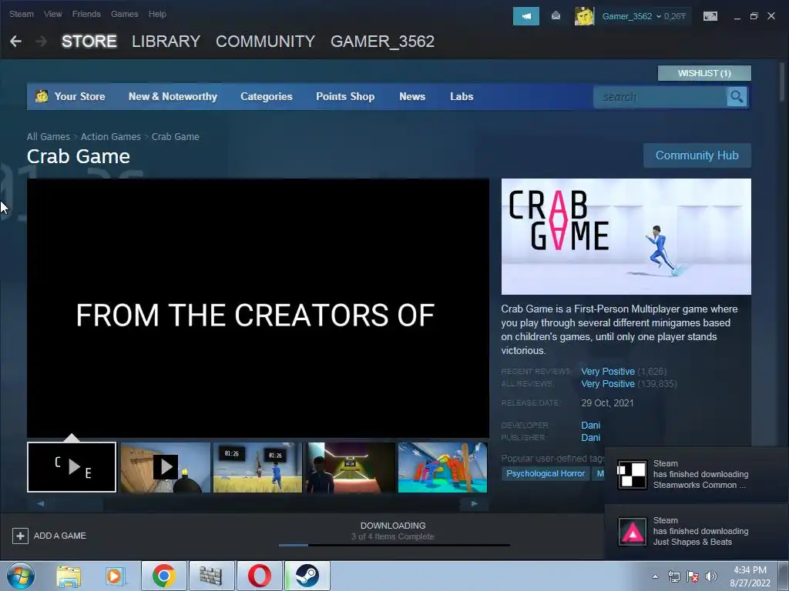This screenshot has width=789, height=591.
Task: Open File Explorer from taskbar
Action: (69, 576)
